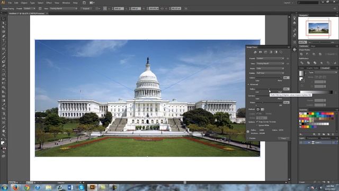Apply the Black and White preset icon
The width and height of the screenshot is (339, 191).
click(x=276, y=52)
